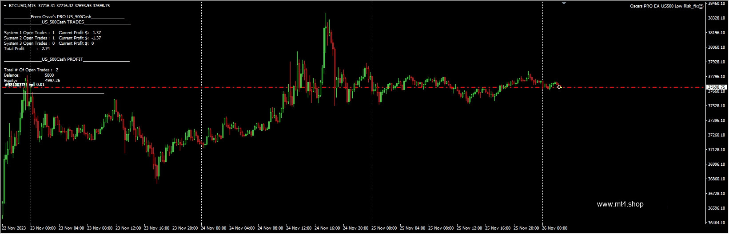Click the Oscars PRO EA US500 Low Risk_fix label
This screenshot has width=729, height=234.
tap(664, 6)
